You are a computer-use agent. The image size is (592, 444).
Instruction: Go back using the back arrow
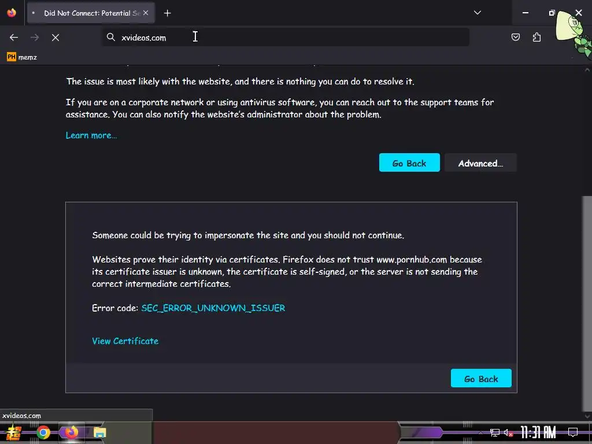(14, 38)
